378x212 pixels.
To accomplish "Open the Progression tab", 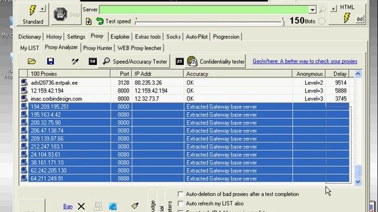I will pos(226,37).
